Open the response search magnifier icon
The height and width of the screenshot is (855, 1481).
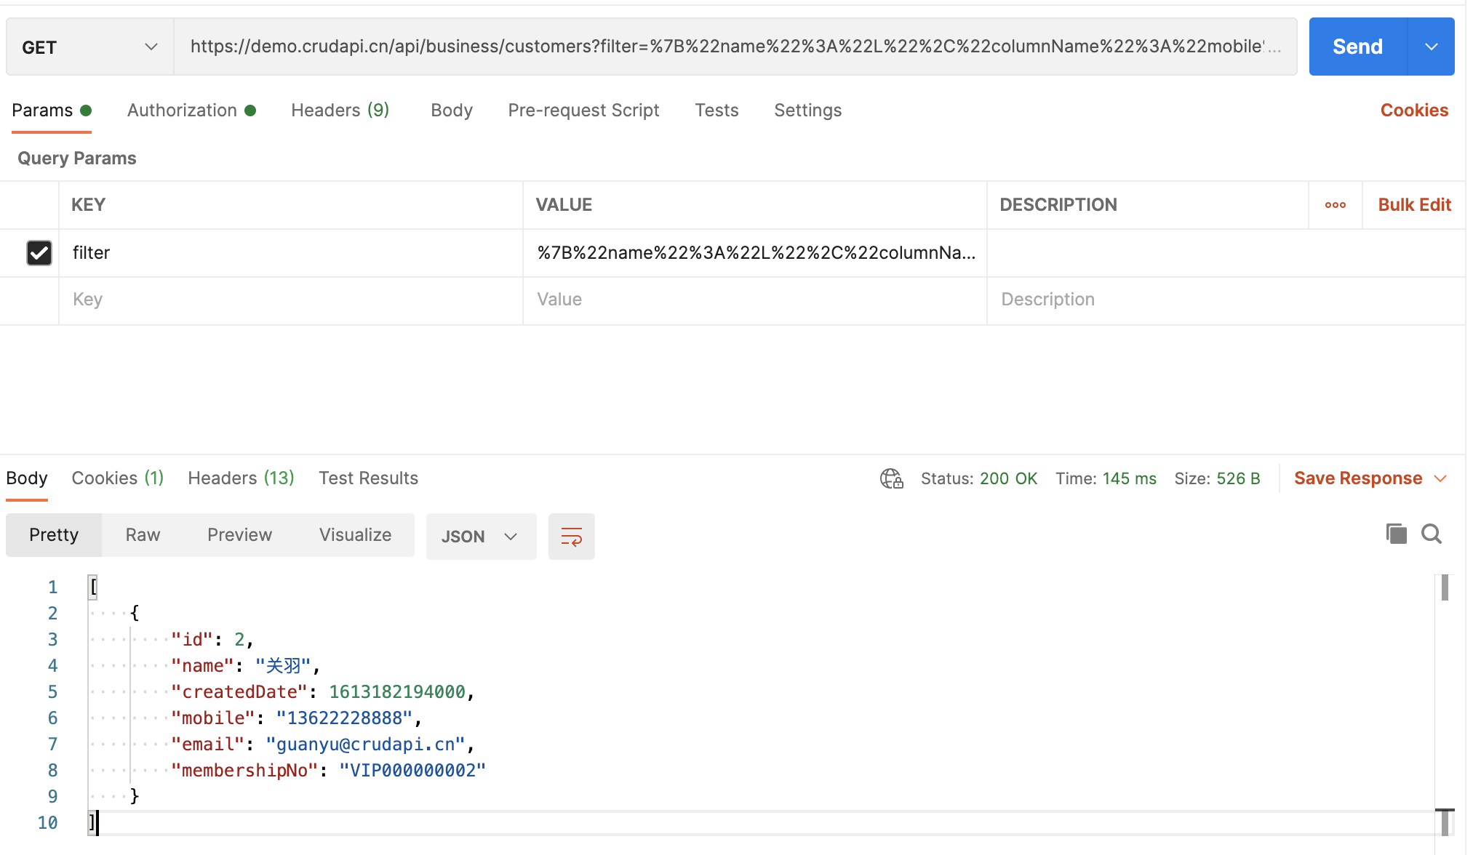point(1431,534)
